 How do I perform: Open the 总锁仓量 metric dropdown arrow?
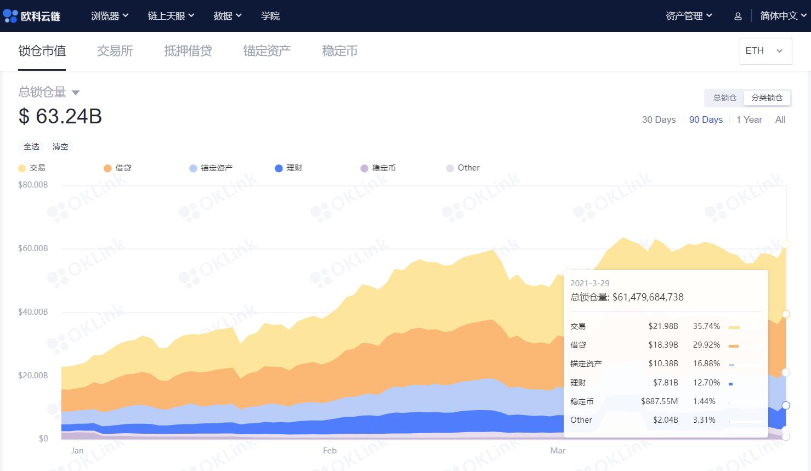point(76,92)
